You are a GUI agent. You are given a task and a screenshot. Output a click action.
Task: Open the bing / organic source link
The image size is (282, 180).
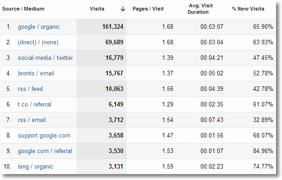tap(36, 167)
